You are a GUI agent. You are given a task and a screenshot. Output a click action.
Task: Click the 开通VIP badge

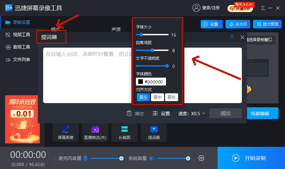[240, 8]
